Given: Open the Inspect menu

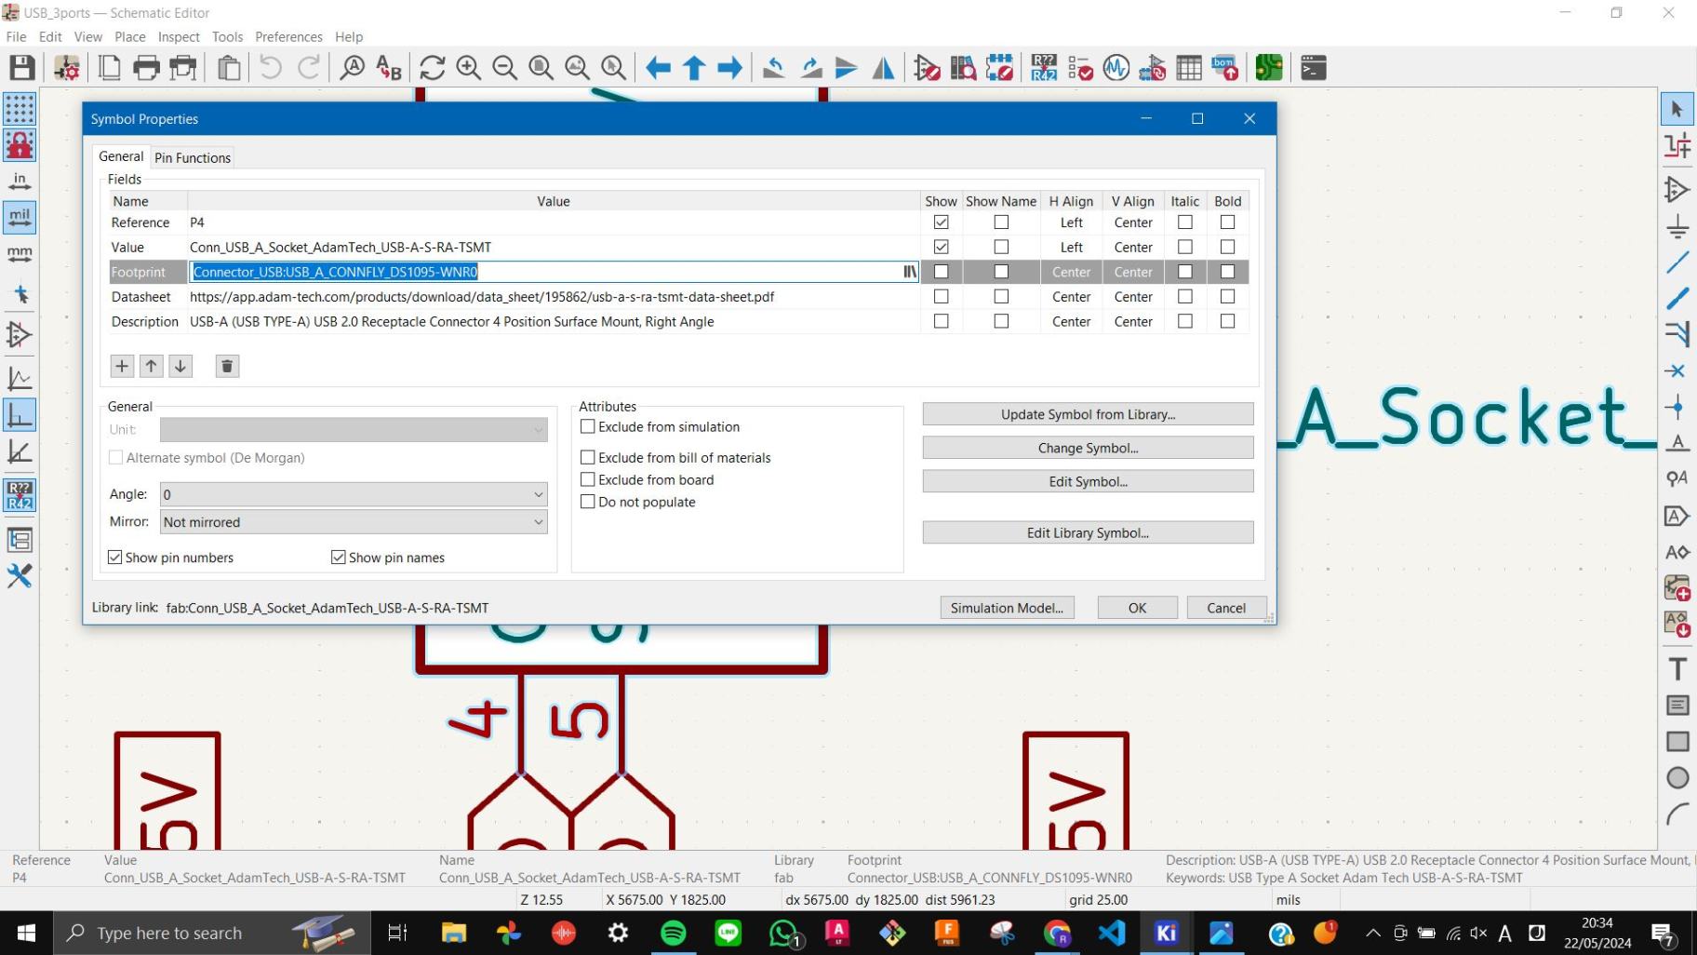Looking at the screenshot, I should (179, 37).
